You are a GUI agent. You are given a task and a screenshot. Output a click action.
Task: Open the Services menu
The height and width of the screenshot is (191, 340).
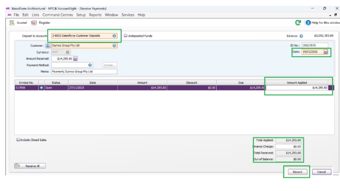coord(127,15)
